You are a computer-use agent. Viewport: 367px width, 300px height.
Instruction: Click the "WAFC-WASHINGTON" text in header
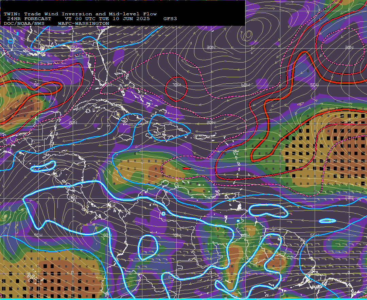(x=84, y=24)
